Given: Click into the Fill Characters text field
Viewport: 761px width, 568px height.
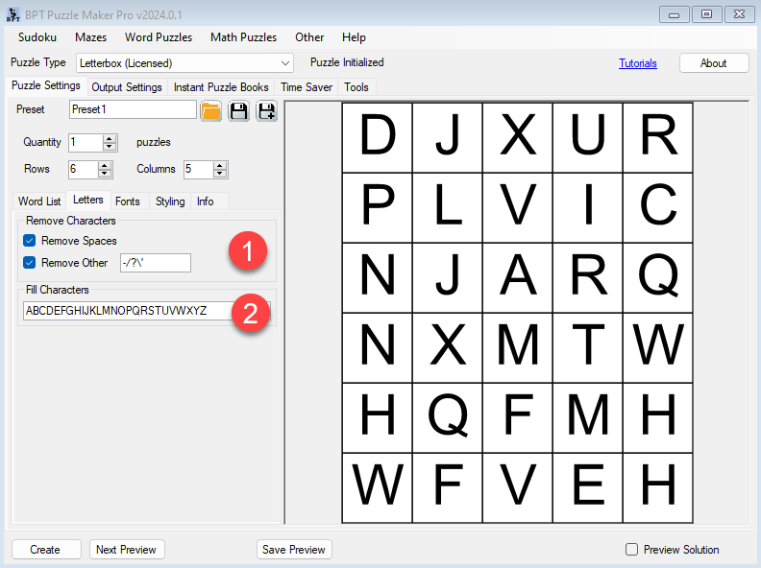Looking at the screenshot, I should click(125, 311).
